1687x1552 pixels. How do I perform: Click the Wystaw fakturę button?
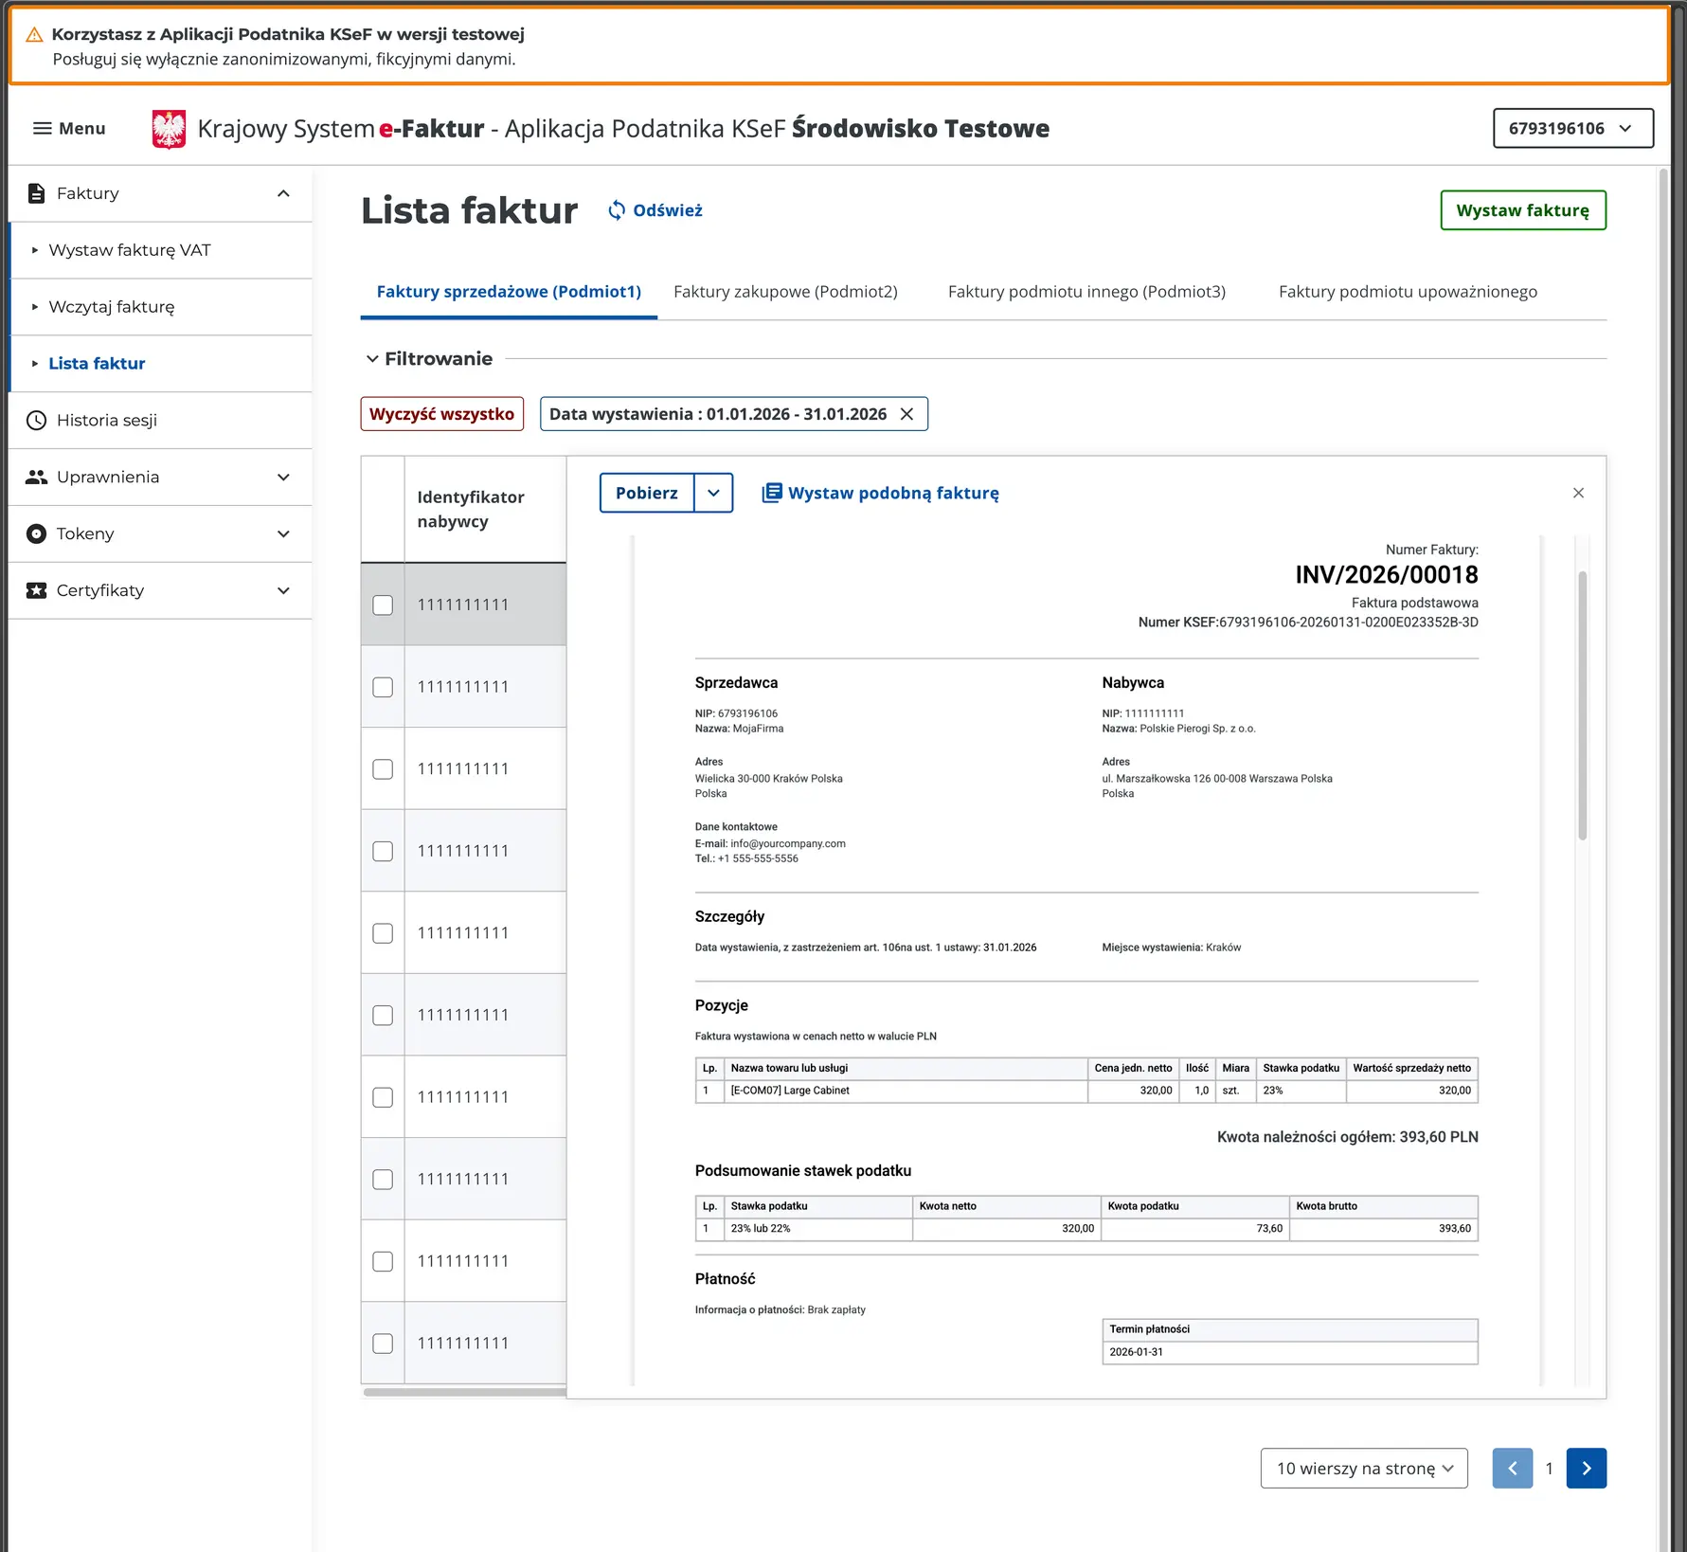pos(1522,209)
